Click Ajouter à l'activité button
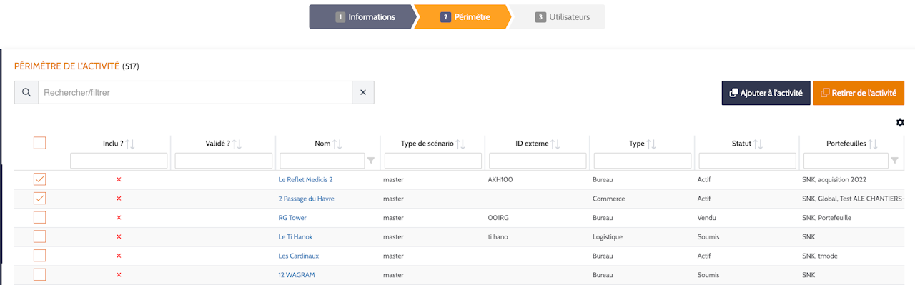This screenshot has width=915, height=285. 766,93
